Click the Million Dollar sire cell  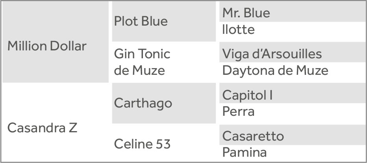click(56, 42)
